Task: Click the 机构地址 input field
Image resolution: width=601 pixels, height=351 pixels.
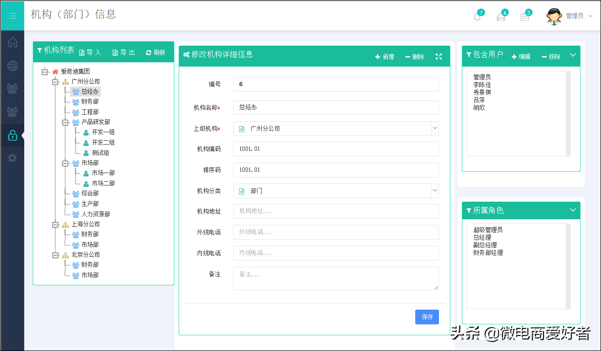Action: coord(336,211)
